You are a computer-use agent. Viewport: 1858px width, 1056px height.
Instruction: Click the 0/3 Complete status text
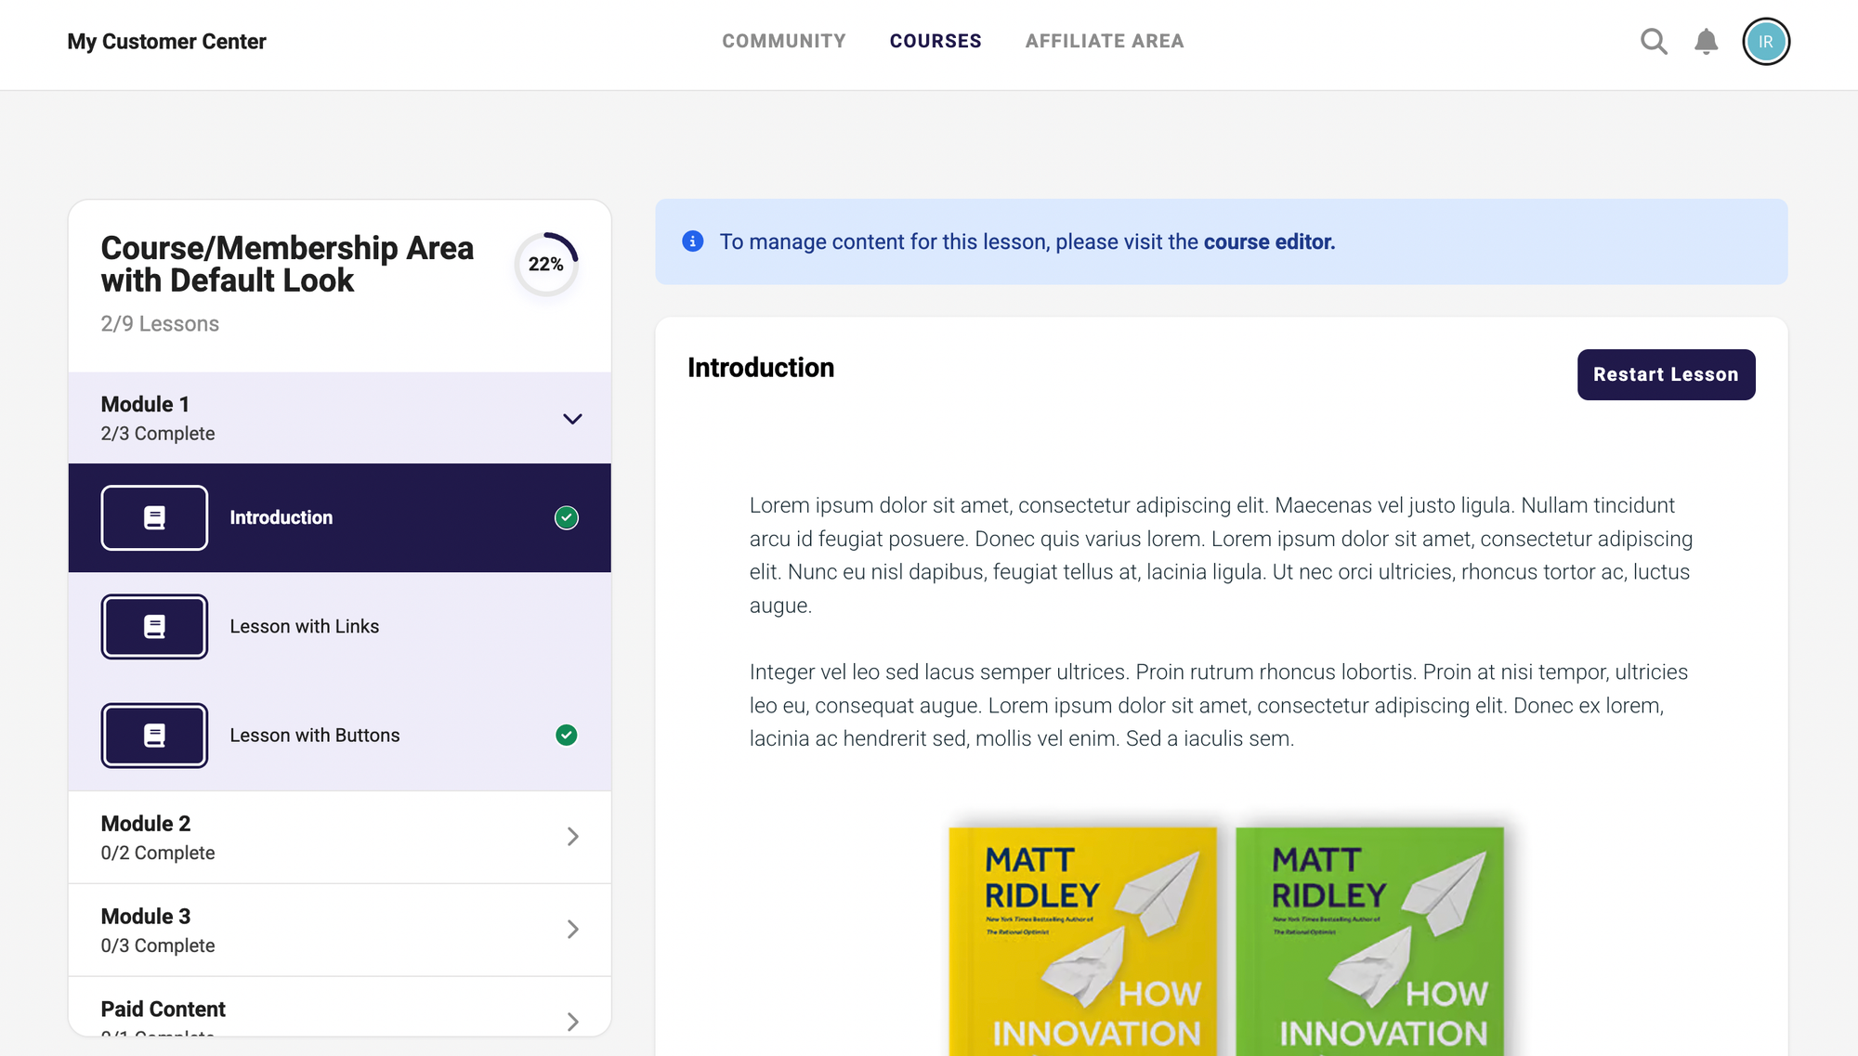click(x=158, y=945)
